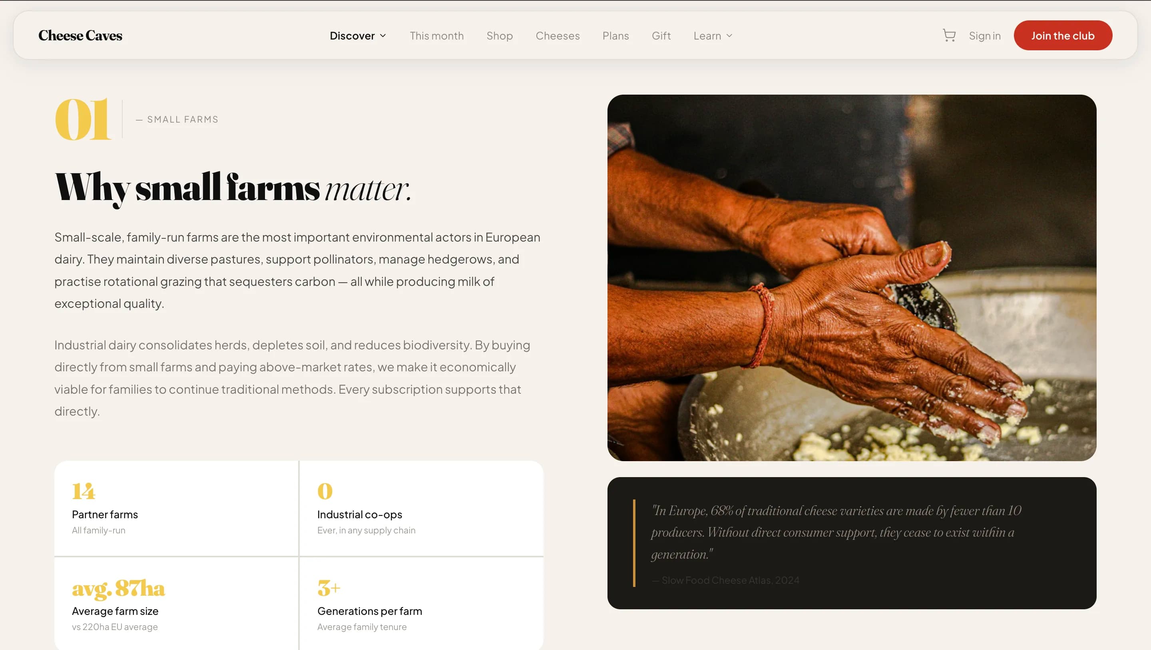Open the Shop nav link
Image resolution: width=1151 pixels, height=650 pixels.
[x=500, y=36]
